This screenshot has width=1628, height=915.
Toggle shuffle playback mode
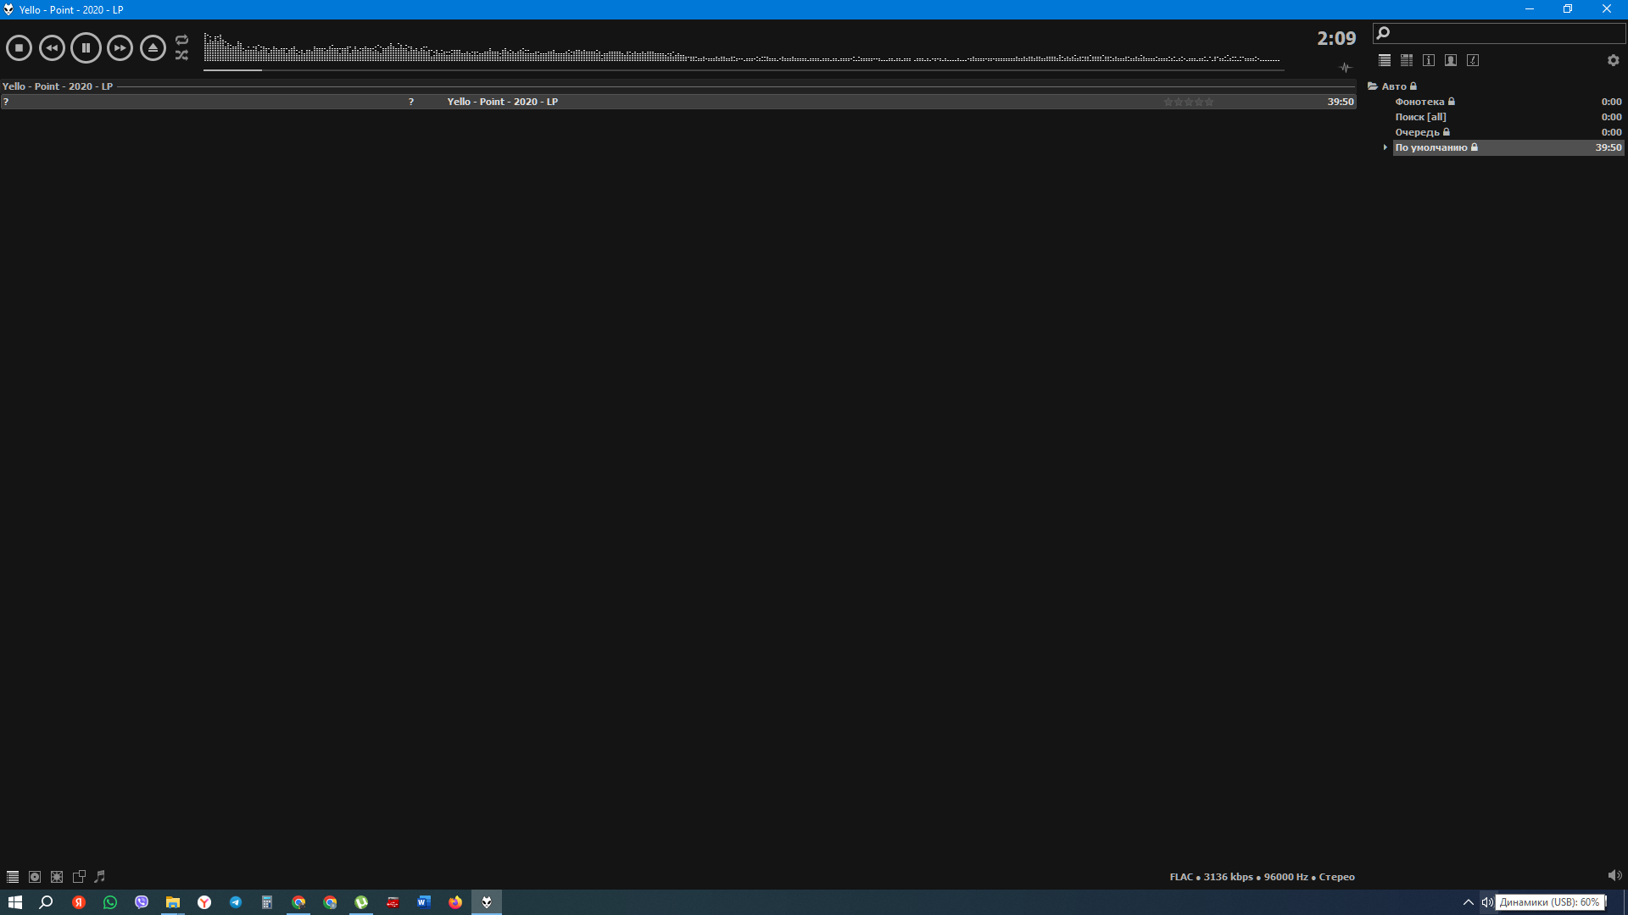click(x=181, y=55)
